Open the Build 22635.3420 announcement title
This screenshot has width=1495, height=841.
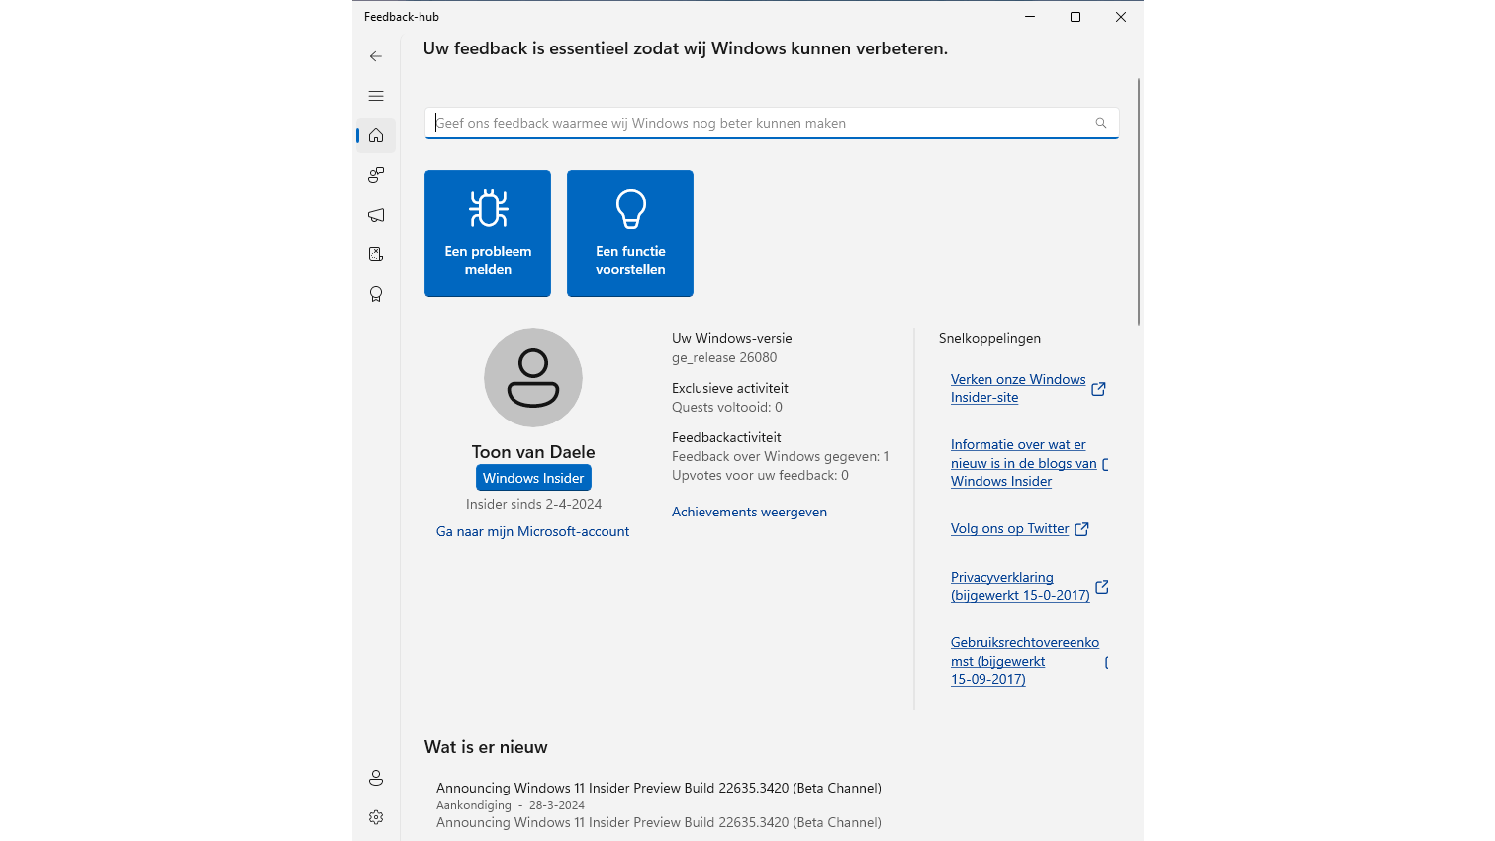click(659, 788)
